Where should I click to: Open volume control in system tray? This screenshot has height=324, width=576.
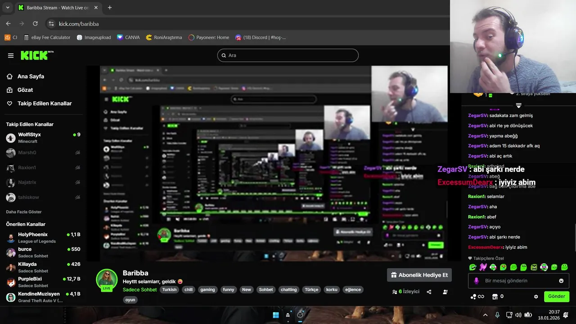click(518, 315)
